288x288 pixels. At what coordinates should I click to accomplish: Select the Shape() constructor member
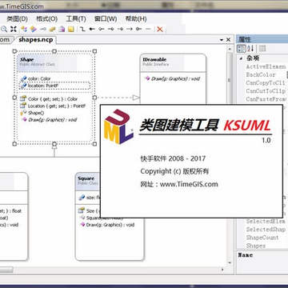coord(32,113)
